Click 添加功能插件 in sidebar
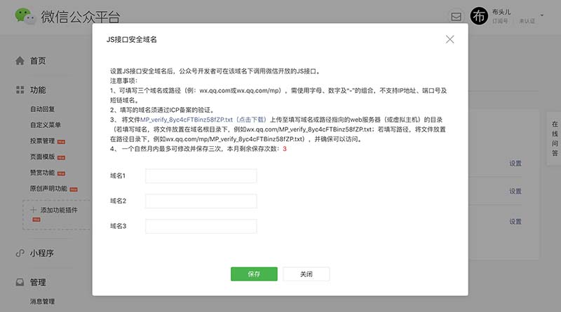Screen dimensions: 561x312 pos(59,211)
